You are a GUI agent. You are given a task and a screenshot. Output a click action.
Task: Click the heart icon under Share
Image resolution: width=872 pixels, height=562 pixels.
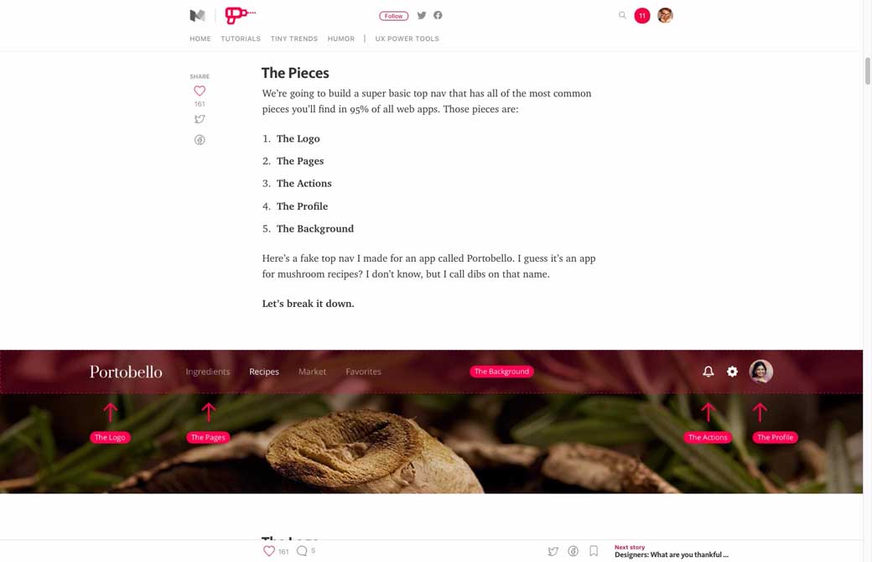click(200, 91)
